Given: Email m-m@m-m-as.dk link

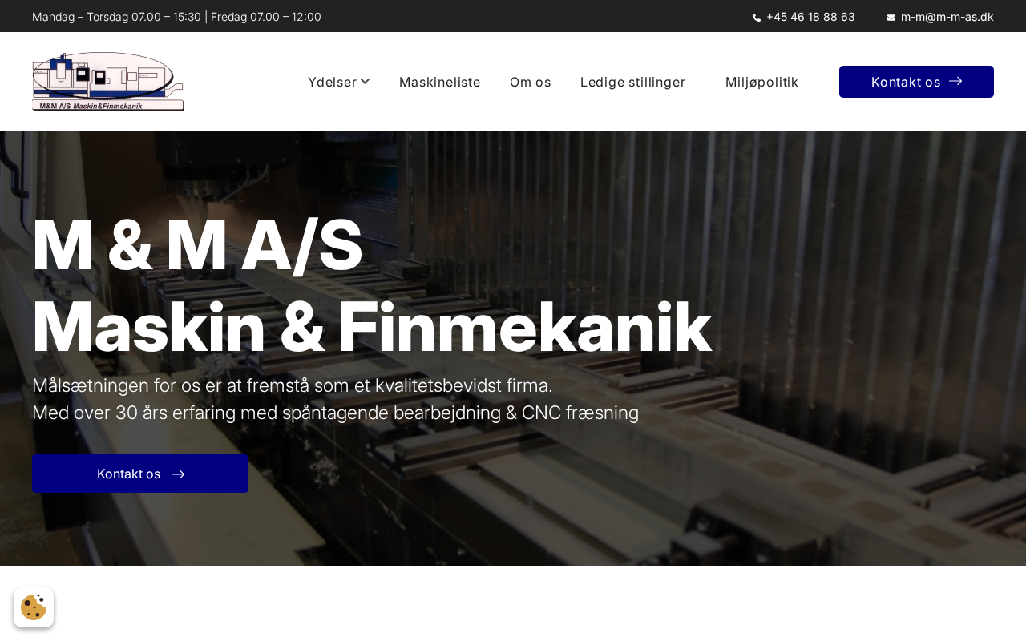Looking at the screenshot, I should pyautogui.click(x=947, y=17).
